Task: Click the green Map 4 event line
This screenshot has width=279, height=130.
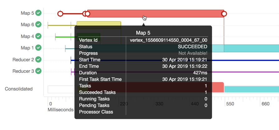Action: (x=65, y=37)
